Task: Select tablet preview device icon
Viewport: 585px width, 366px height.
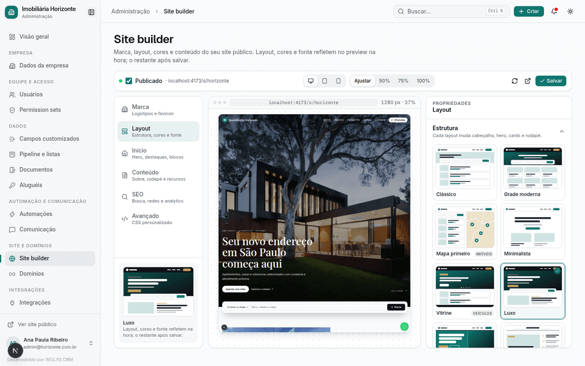Action: click(325, 81)
